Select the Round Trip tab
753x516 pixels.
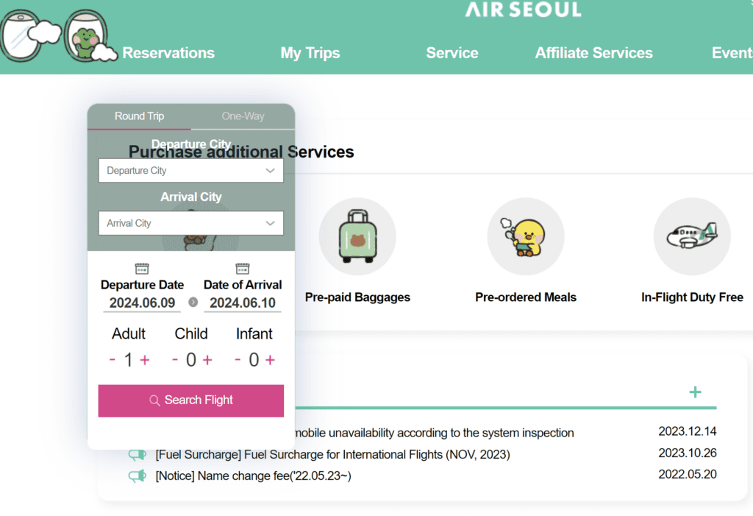click(139, 116)
